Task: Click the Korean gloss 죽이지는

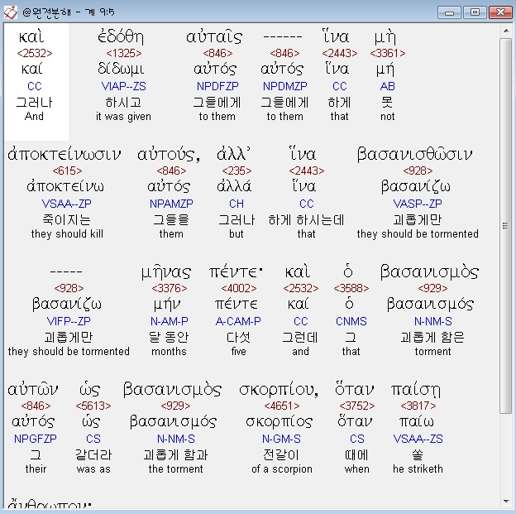Action: (67, 220)
